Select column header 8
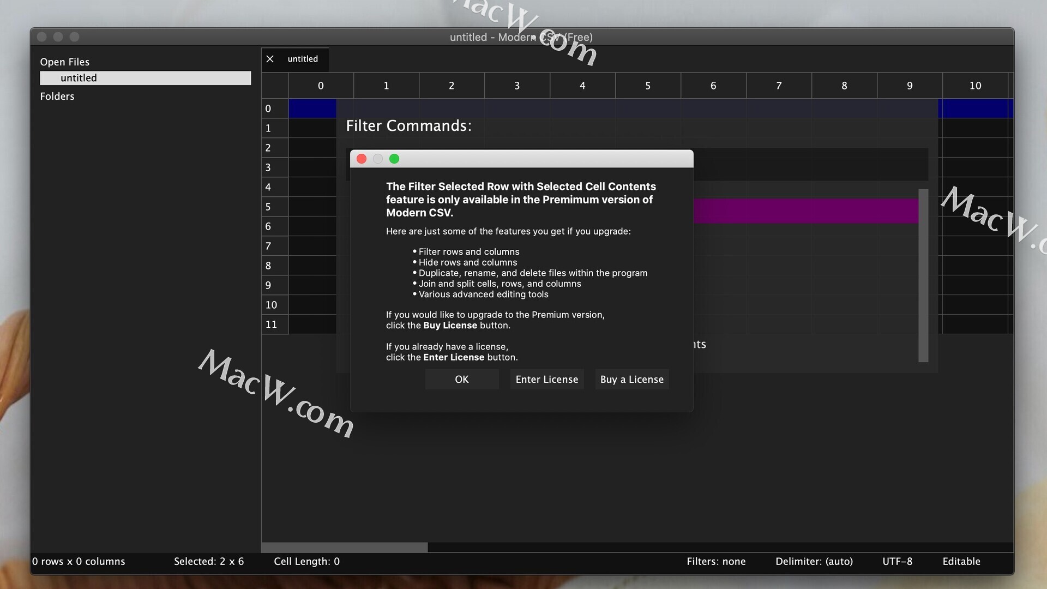The height and width of the screenshot is (589, 1047). [x=844, y=86]
